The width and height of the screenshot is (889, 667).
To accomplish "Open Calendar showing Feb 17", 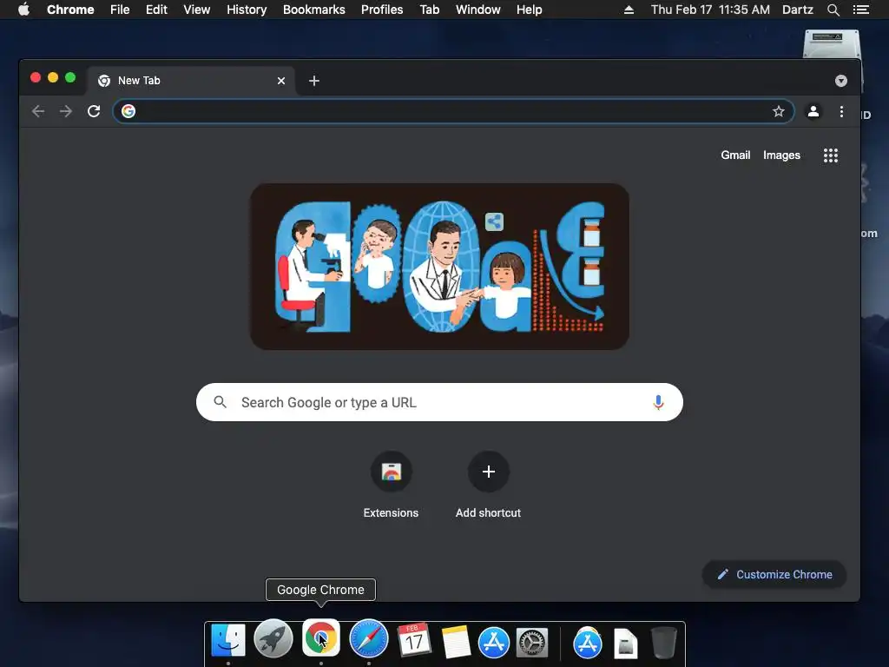I will pyautogui.click(x=414, y=640).
